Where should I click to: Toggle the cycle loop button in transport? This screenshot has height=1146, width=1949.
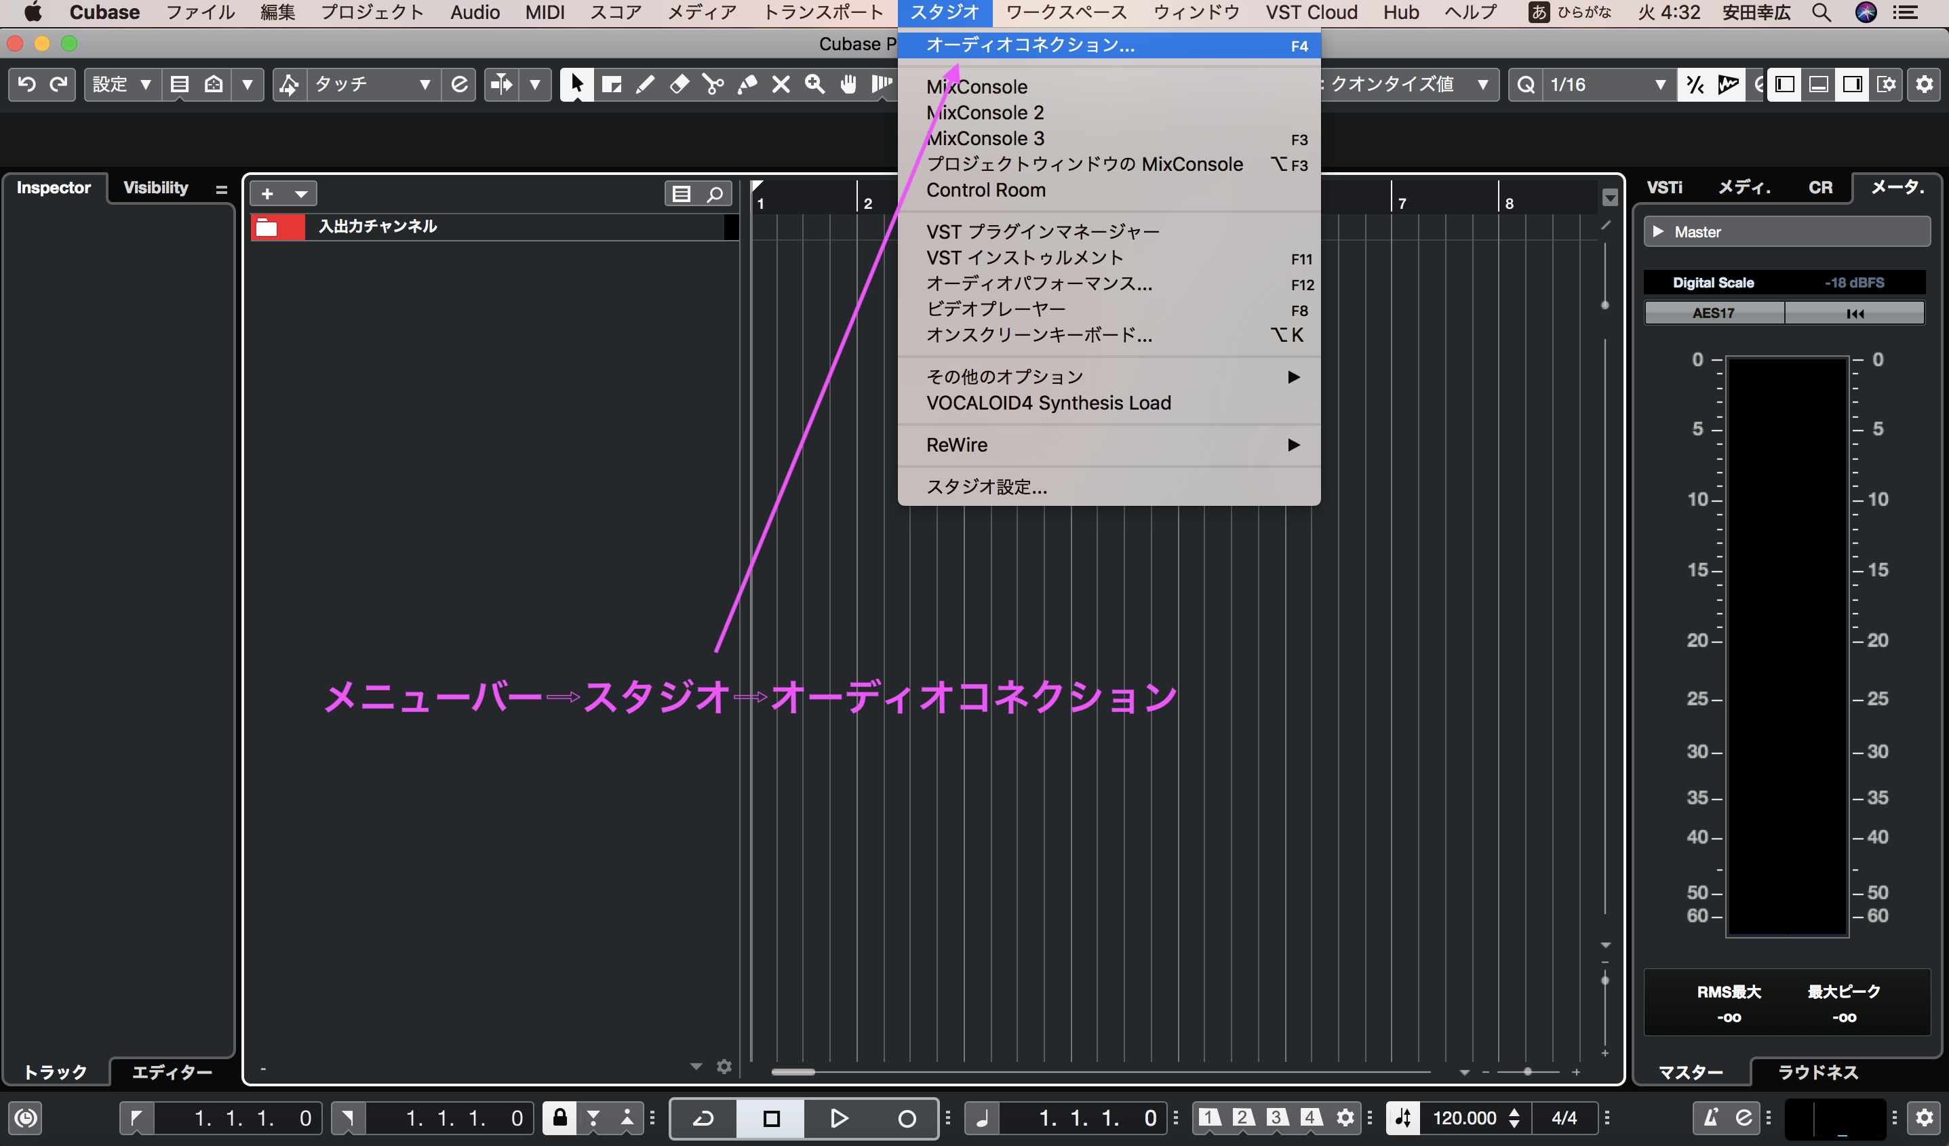(703, 1118)
